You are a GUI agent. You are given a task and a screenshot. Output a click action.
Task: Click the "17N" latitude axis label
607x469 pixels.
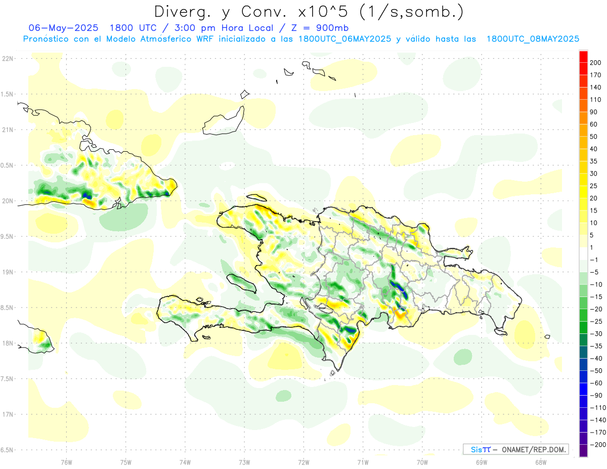click(x=8, y=414)
